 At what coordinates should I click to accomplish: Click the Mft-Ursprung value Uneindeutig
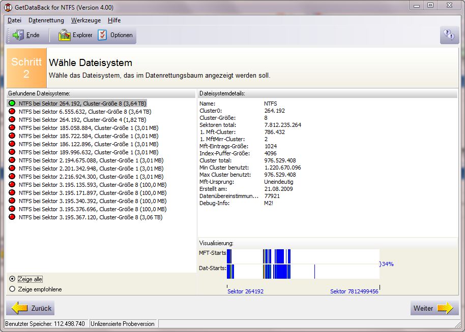(278, 182)
